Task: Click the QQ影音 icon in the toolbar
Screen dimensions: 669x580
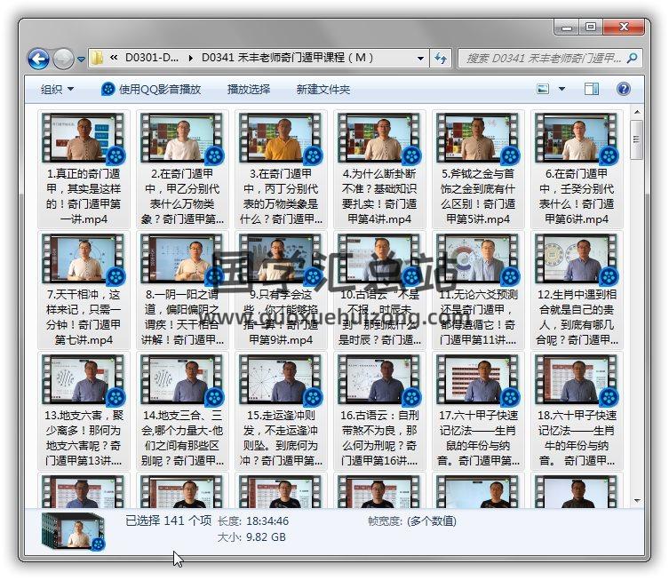Action: click(108, 90)
